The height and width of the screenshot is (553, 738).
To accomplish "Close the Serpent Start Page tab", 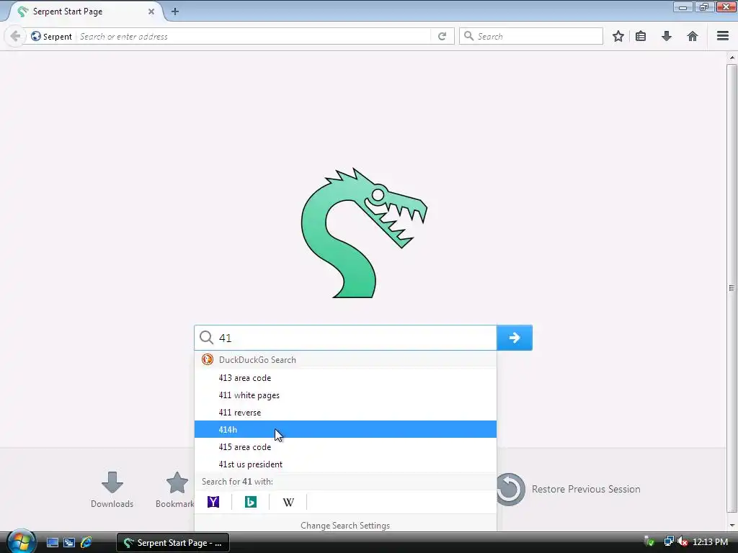I will tap(151, 12).
